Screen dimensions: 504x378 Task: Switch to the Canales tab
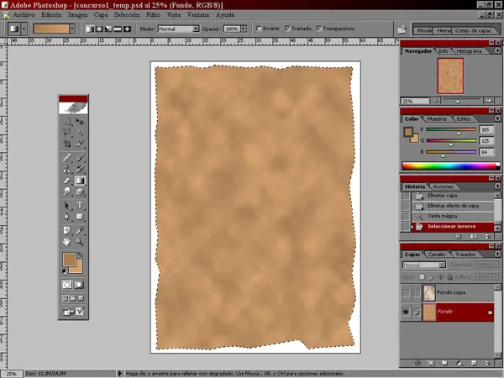coord(437,254)
